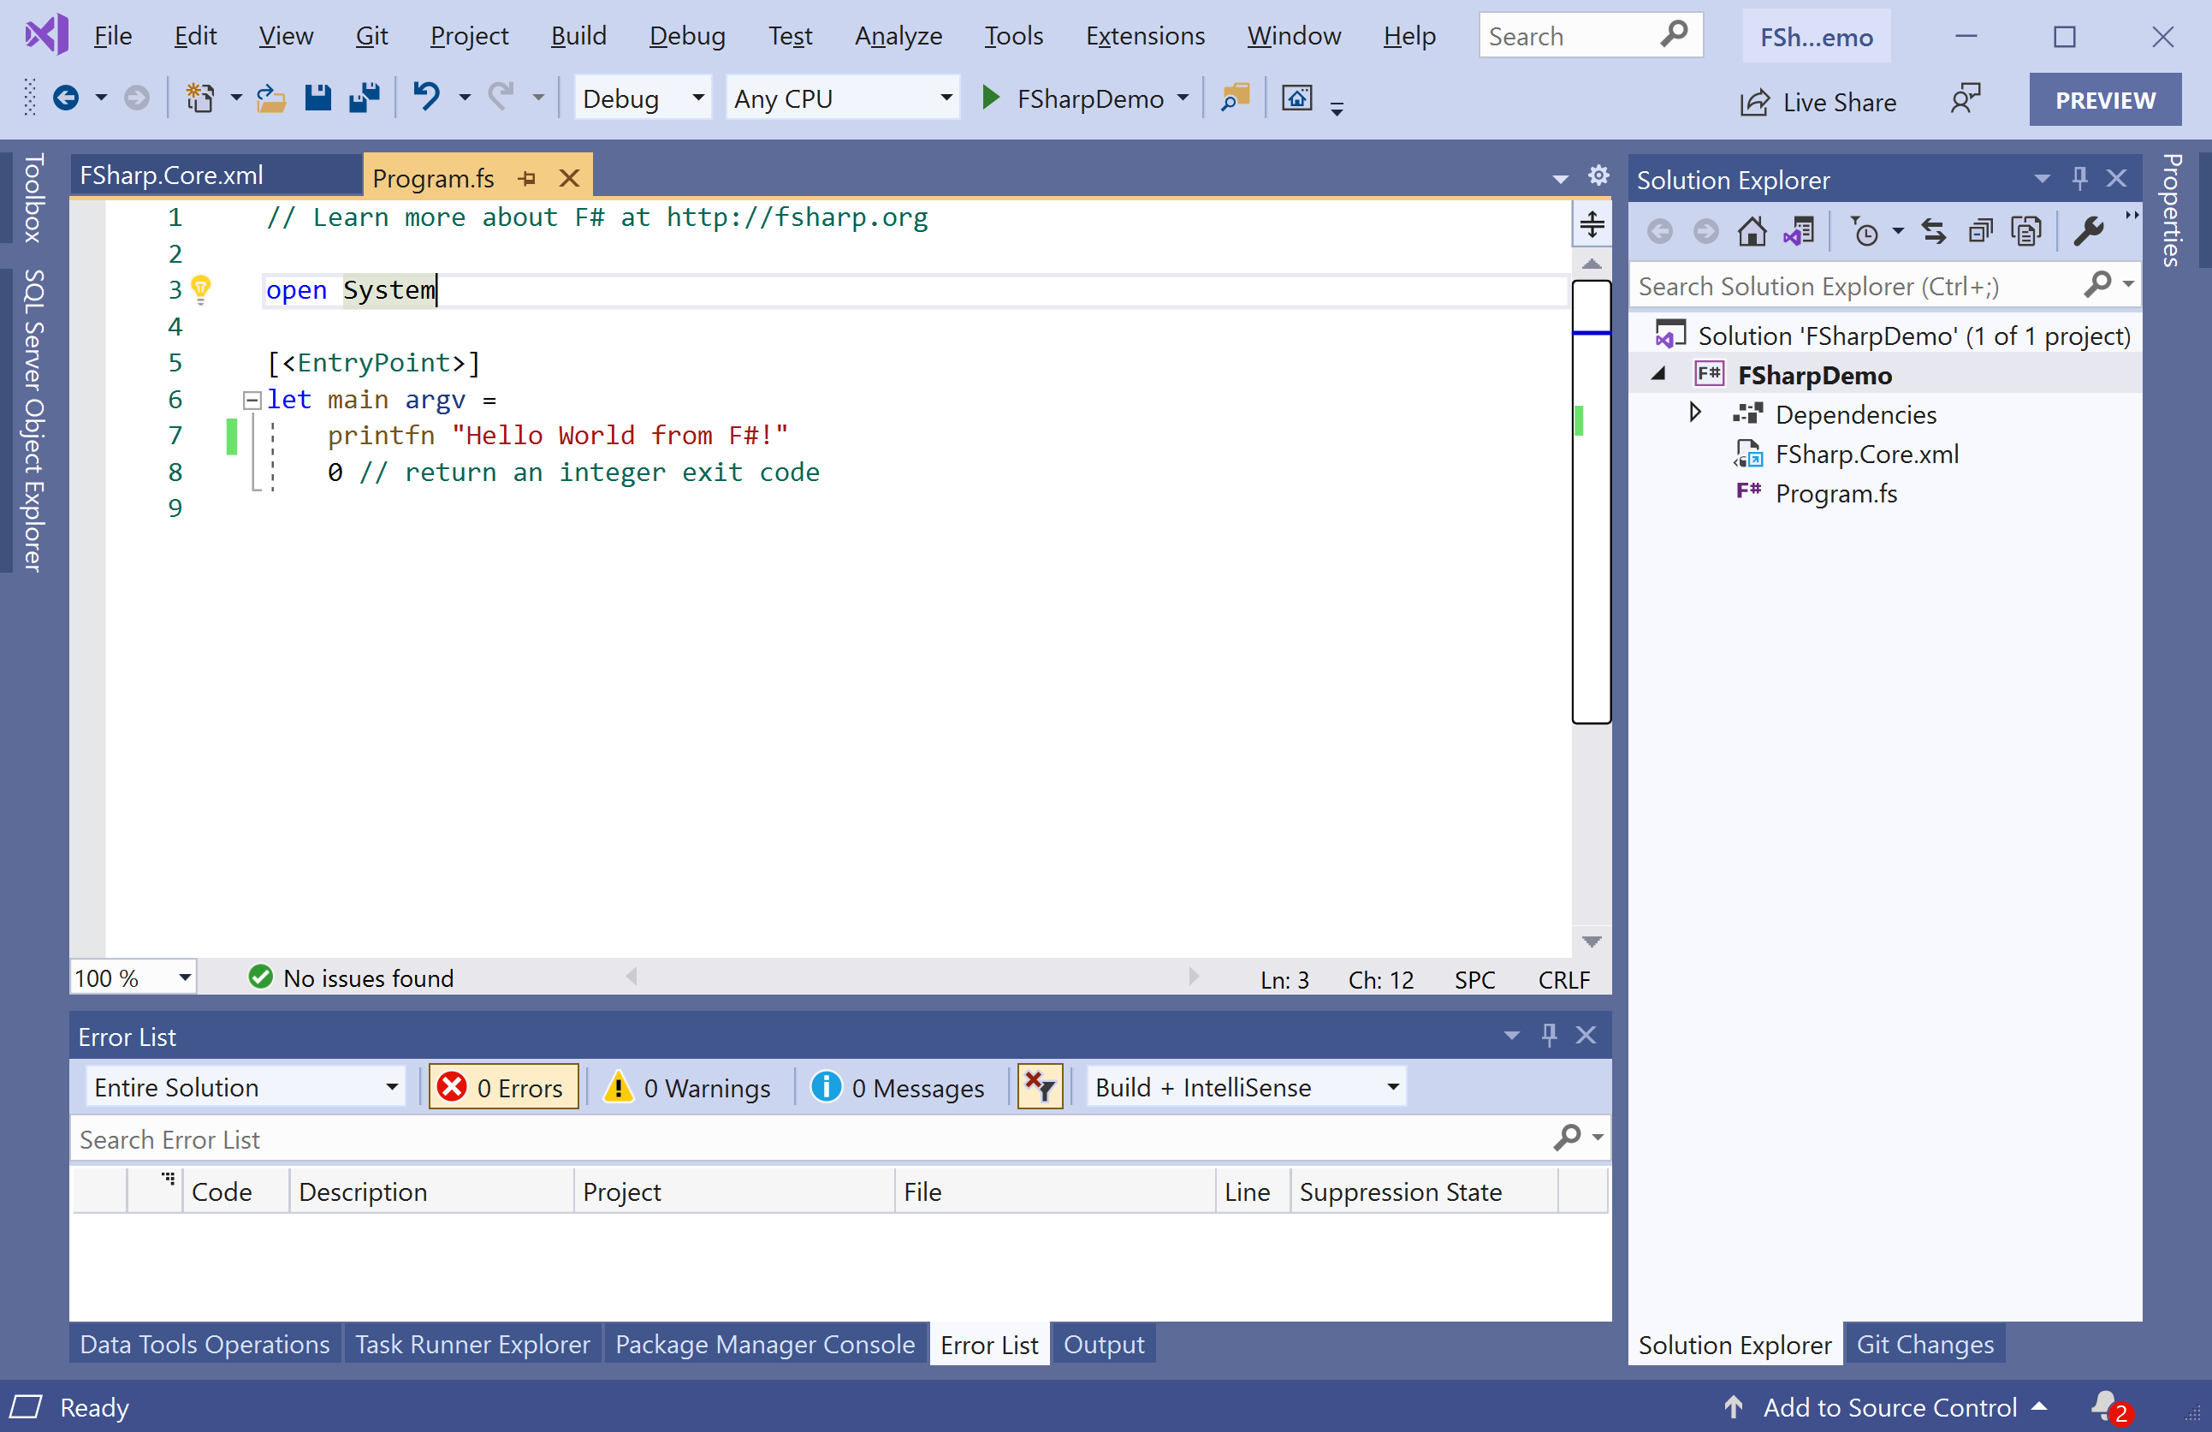Screen dimensions: 2212x1432
Task: Toggle the 0 Errors filter
Action: coord(504,1087)
